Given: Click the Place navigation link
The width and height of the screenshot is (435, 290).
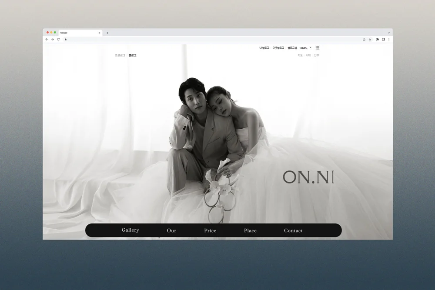Looking at the screenshot, I should 250,230.
